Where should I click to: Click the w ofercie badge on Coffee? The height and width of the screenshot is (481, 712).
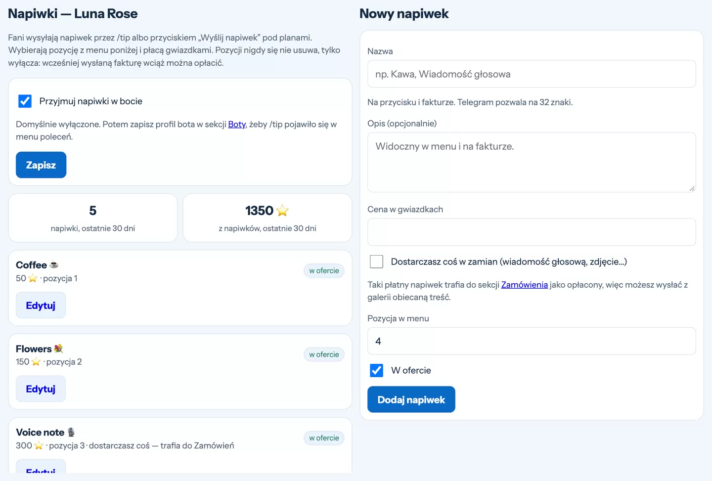click(x=324, y=271)
